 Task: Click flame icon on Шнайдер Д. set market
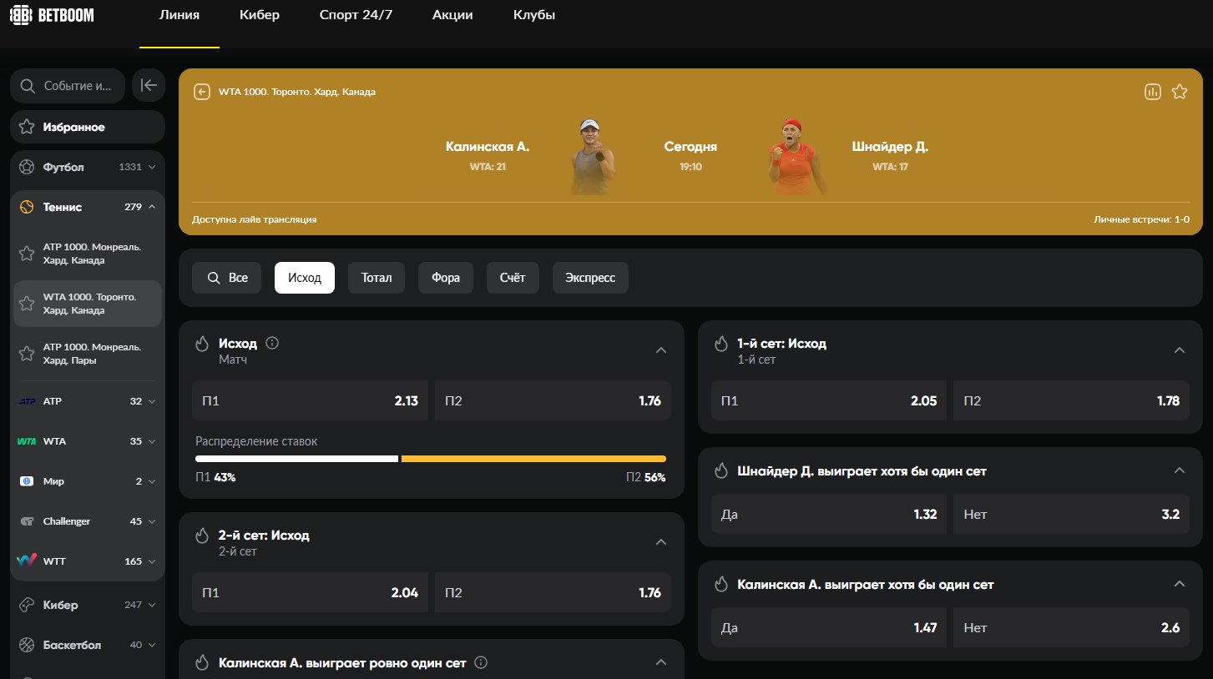(x=720, y=471)
